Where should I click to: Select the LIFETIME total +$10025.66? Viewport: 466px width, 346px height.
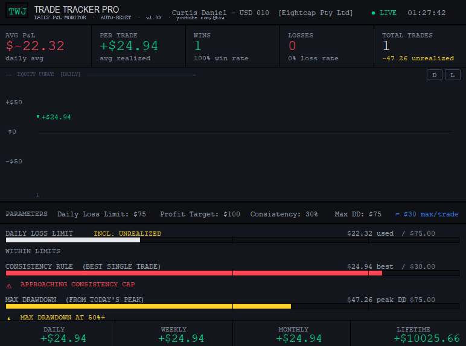pos(427,338)
